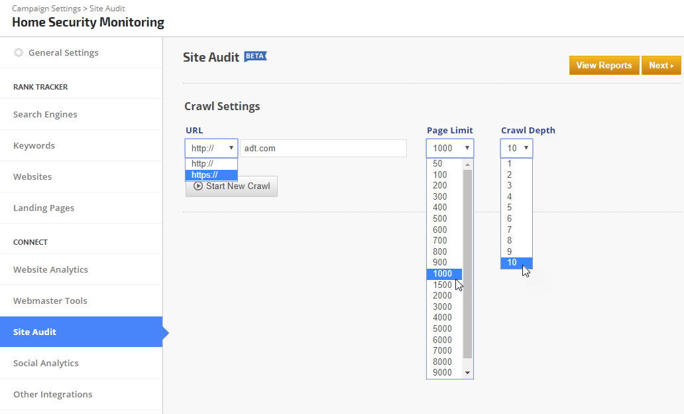Image resolution: width=684 pixels, height=414 pixels.
Task: Pick crawl depth 5 from the list
Action: pyautogui.click(x=510, y=208)
